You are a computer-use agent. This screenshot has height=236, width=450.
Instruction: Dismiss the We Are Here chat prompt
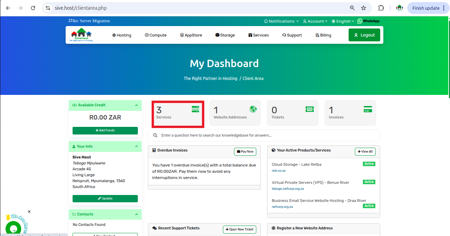pyautogui.click(x=29, y=211)
